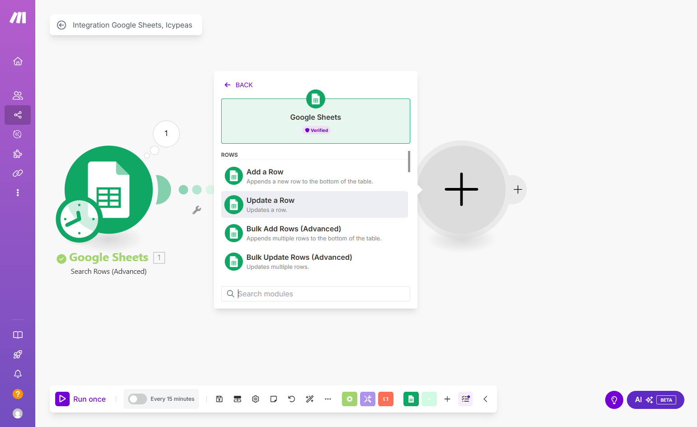Open the Notes icon in toolbar
697x427 pixels.
(274, 399)
